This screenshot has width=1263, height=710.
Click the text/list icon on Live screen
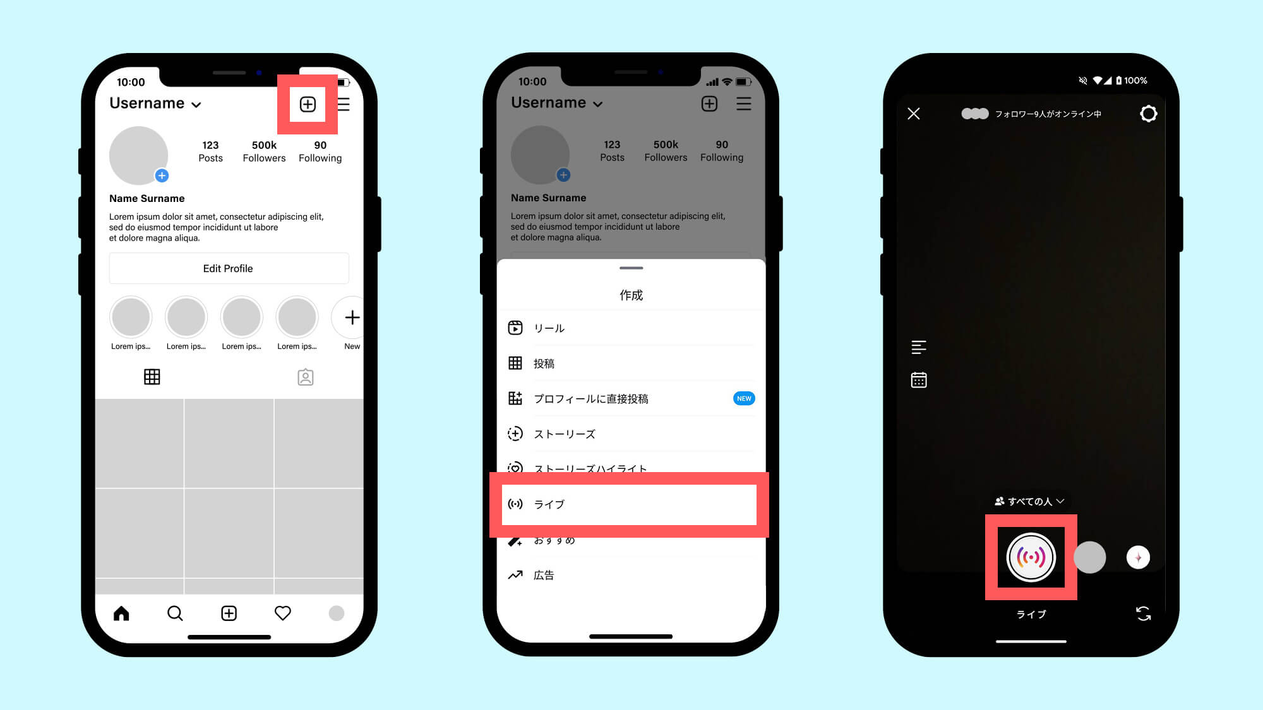coord(919,346)
